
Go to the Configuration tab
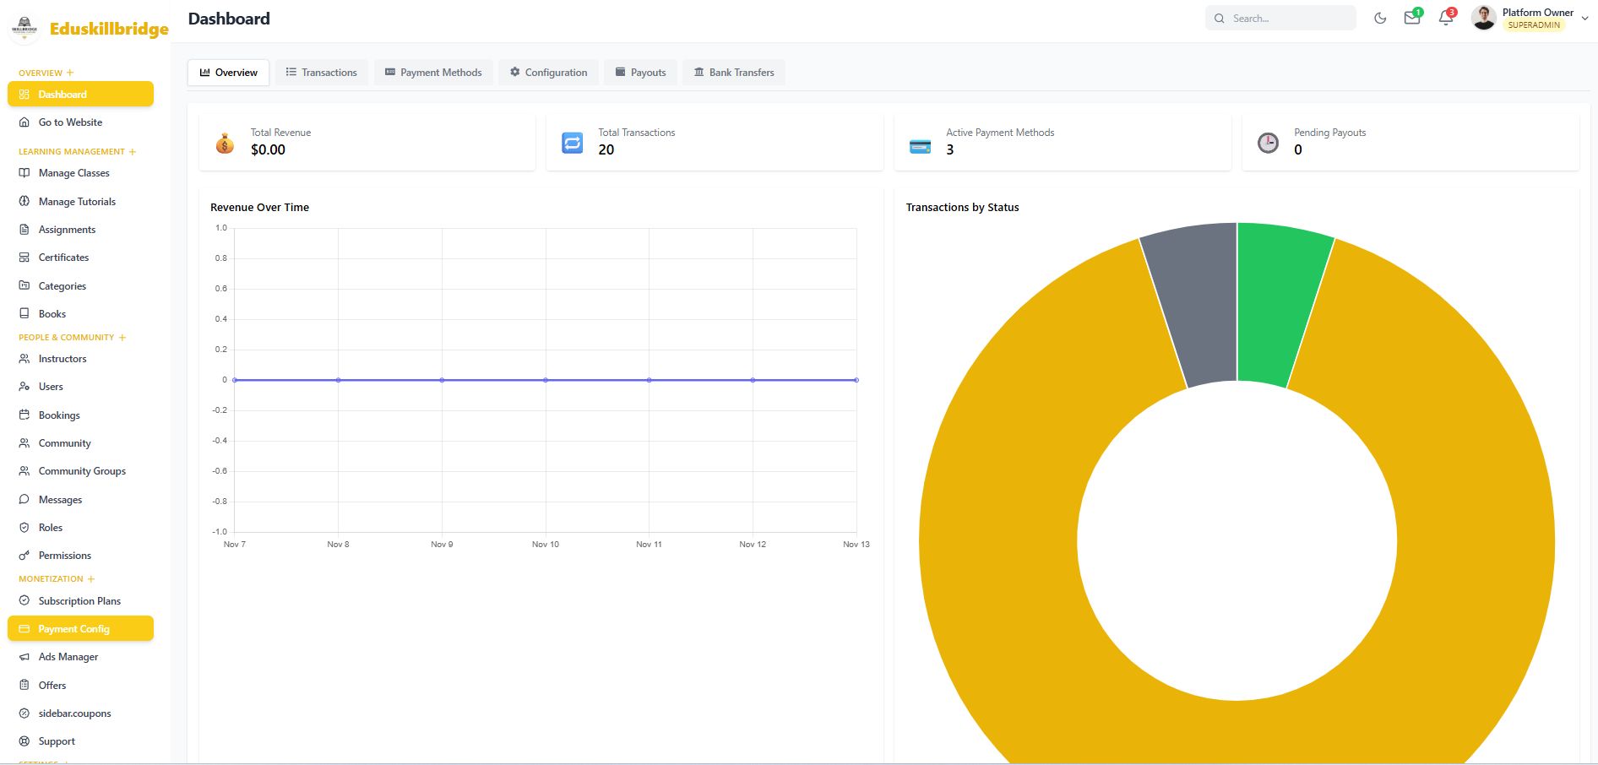pyautogui.click(x=547, y=73)
